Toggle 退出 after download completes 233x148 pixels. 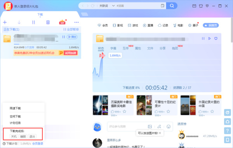point(32,136)
